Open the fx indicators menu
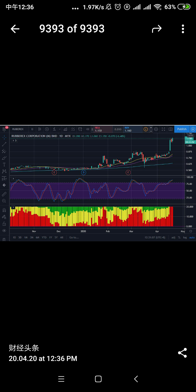 click(x=54, y=129)
